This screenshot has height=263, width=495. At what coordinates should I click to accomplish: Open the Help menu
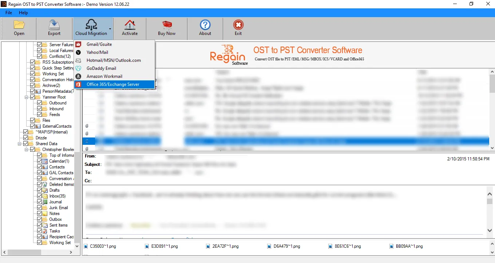(23, 13)
